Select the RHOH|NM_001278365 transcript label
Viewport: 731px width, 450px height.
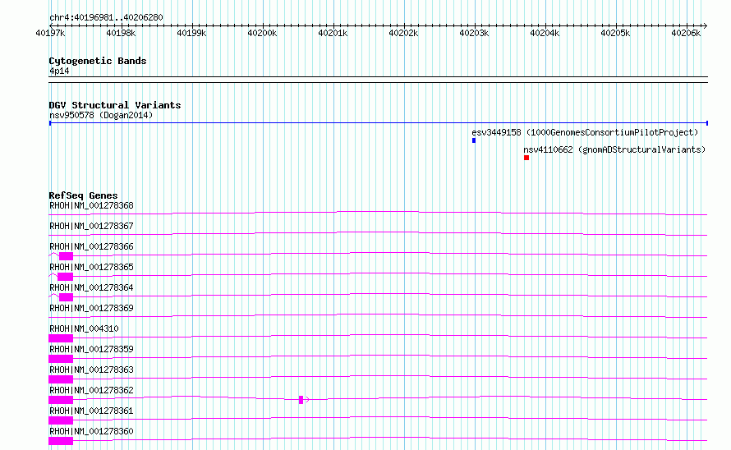pos(91,267)
